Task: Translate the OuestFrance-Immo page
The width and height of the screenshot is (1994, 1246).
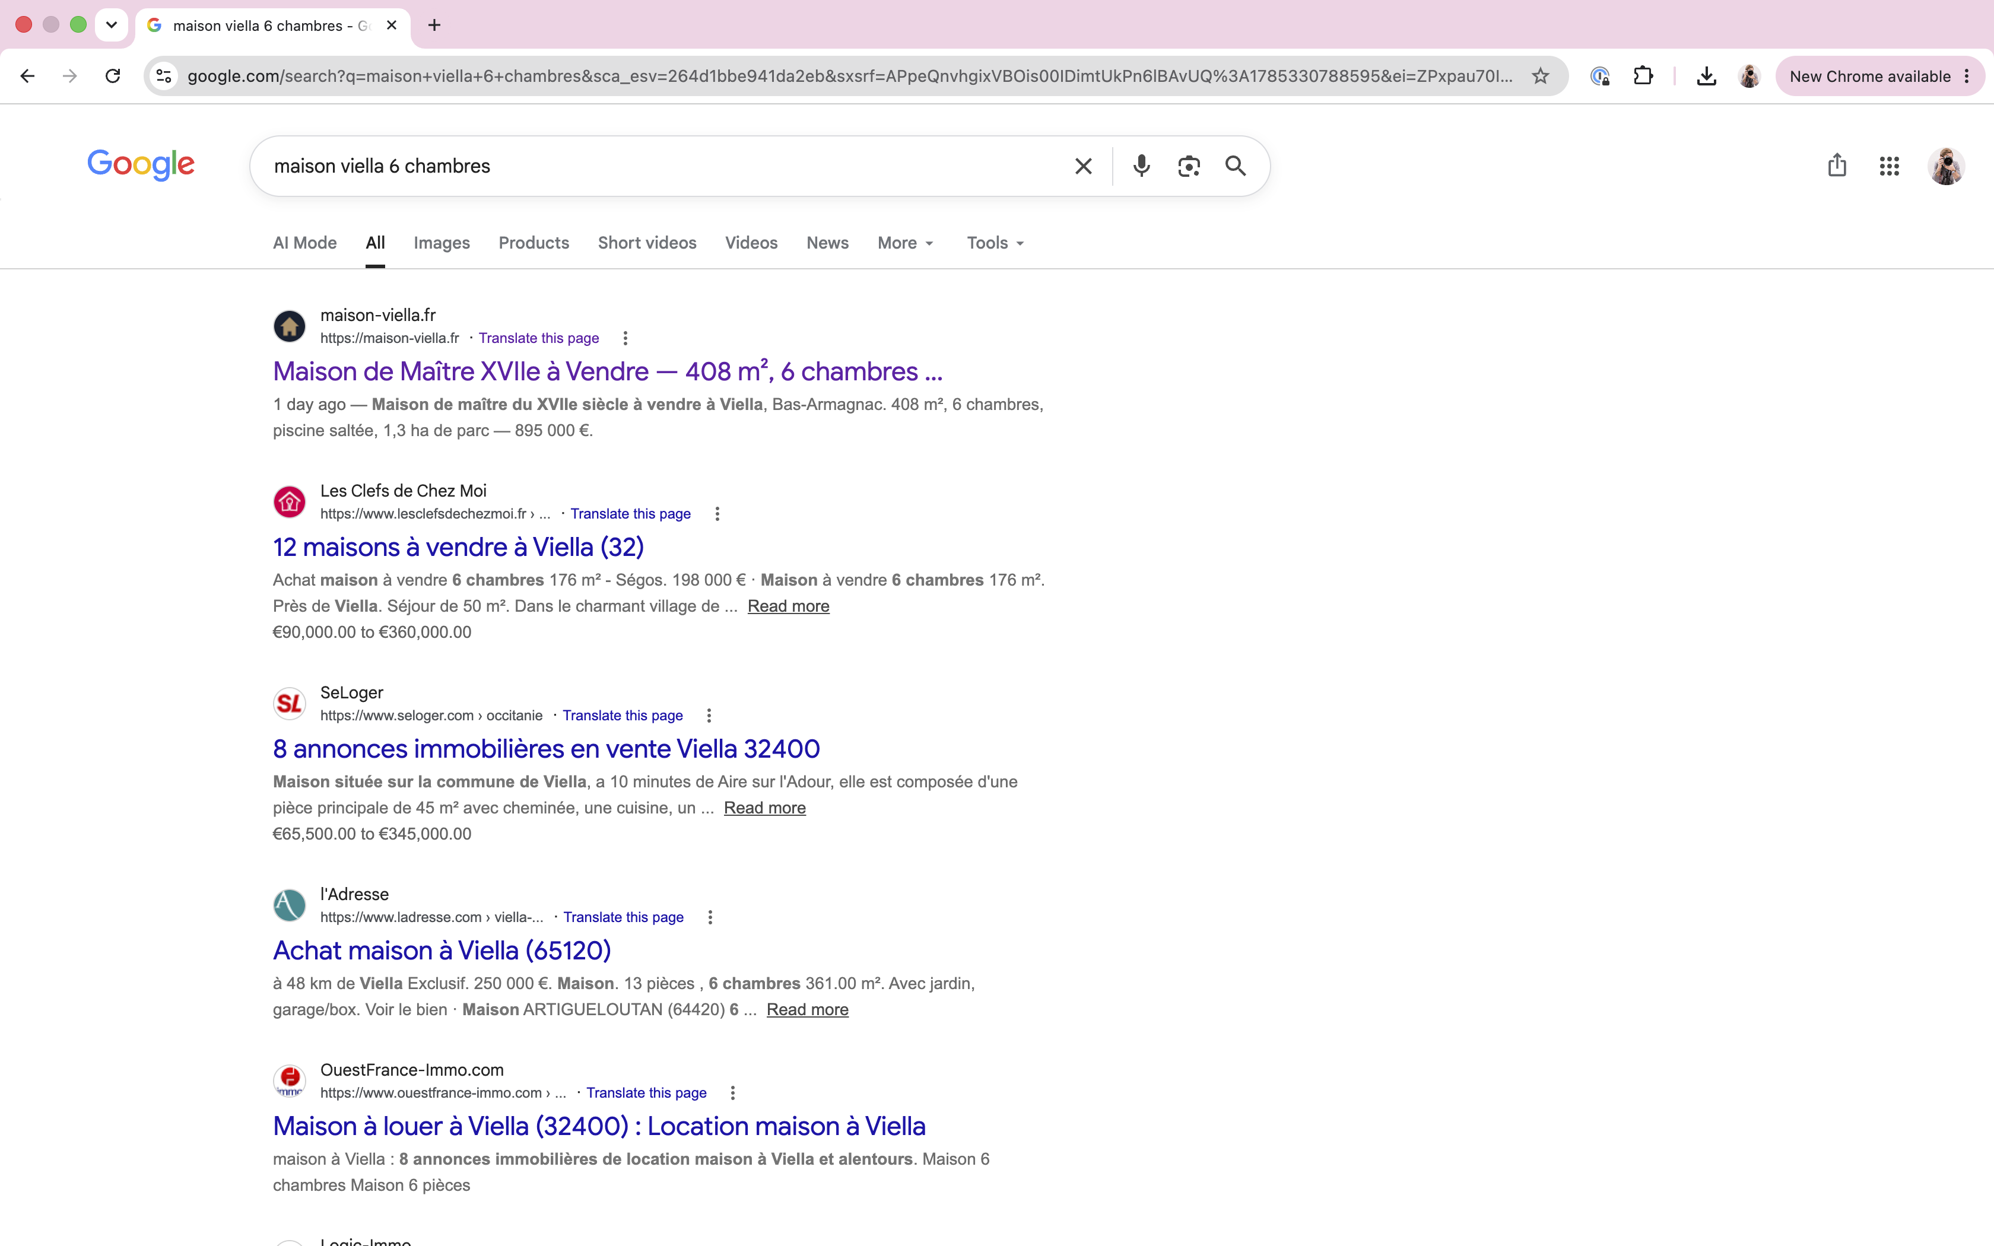Action: tap(647, 1093)
